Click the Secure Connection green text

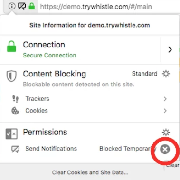coord(49,55)
